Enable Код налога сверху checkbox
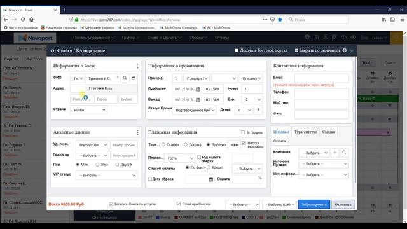The image size is (407, 229). [199, 157]
